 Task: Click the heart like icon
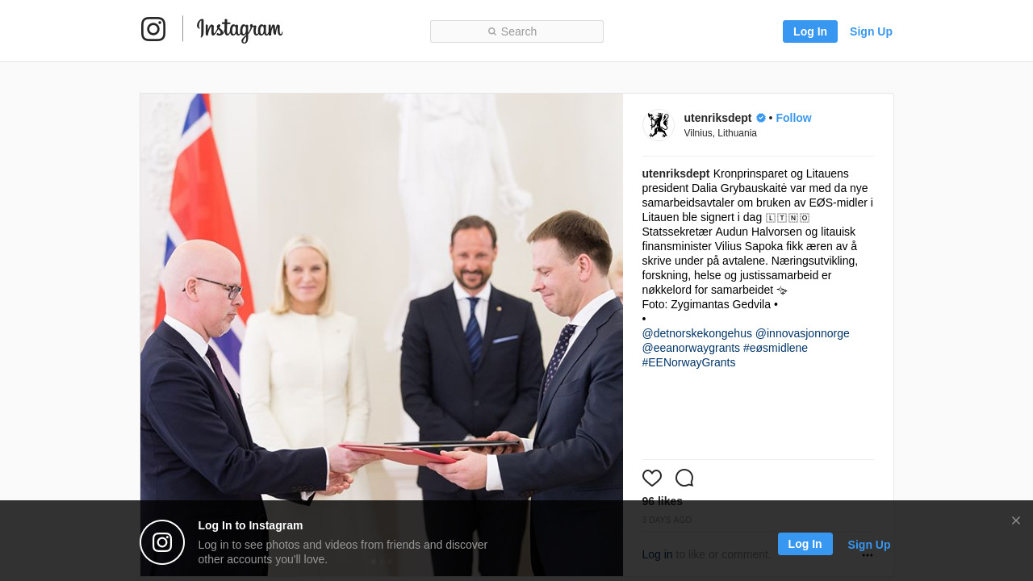pyautogui.click(x=652, y=478)
